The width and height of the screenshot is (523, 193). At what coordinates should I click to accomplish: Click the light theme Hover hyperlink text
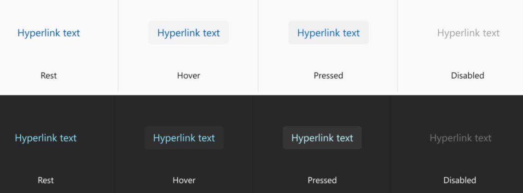click(x=189, y=33)
